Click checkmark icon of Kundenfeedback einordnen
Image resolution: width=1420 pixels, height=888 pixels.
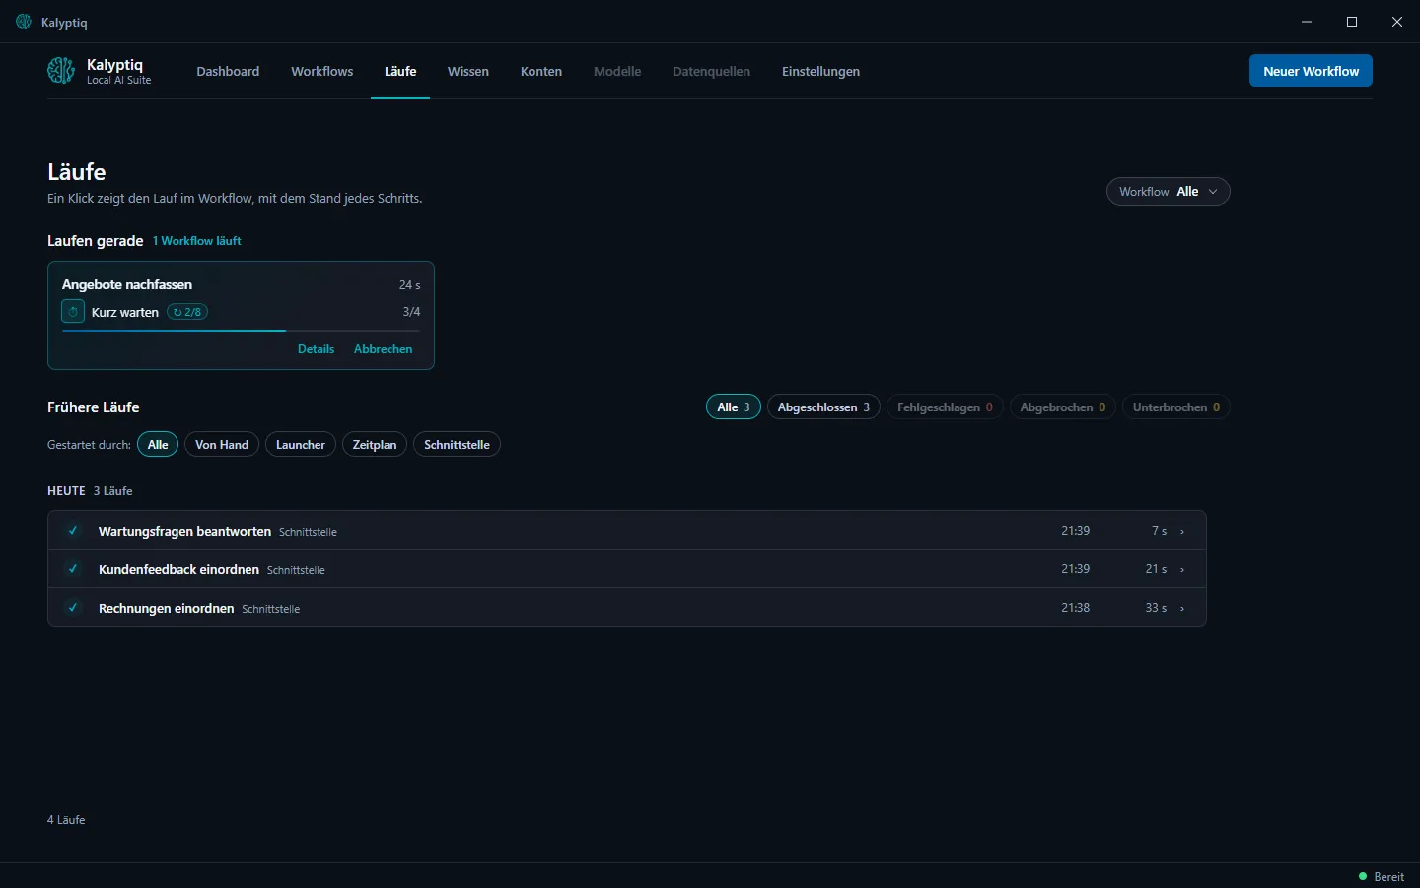(x=73, y=569)
